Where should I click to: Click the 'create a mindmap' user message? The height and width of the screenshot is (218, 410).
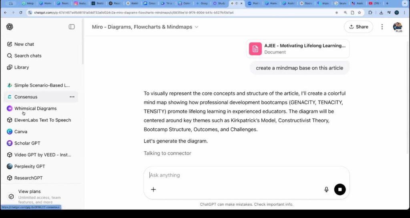299,68
